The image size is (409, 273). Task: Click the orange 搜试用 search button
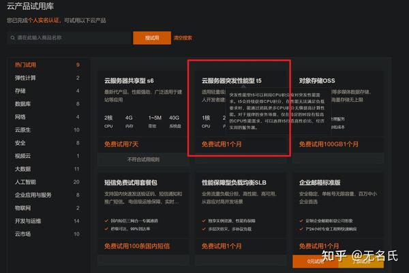(152, 37)
